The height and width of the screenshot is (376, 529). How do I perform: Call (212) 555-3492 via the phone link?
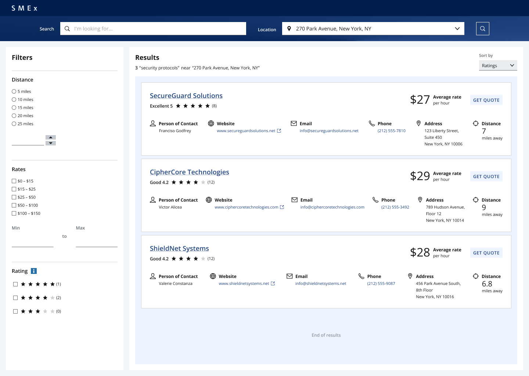[395, 207]
